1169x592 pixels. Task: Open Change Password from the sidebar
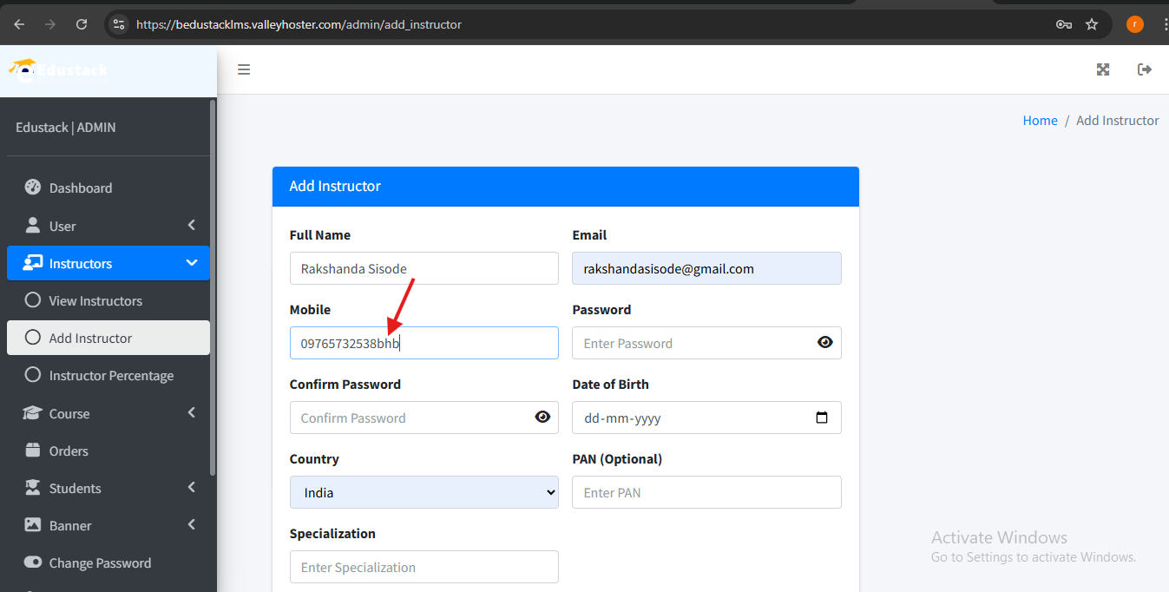108,562
